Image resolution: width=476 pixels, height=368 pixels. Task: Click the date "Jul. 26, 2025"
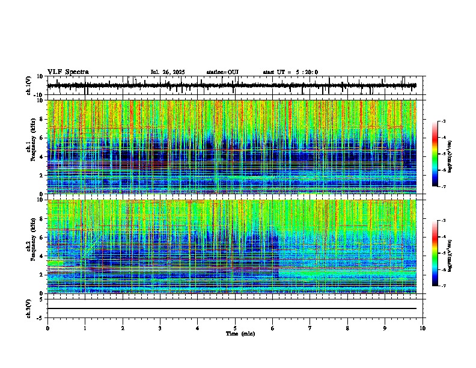(168, 72)
